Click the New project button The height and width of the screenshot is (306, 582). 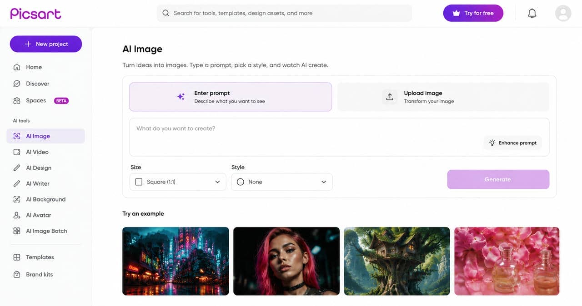coord(46,44)
